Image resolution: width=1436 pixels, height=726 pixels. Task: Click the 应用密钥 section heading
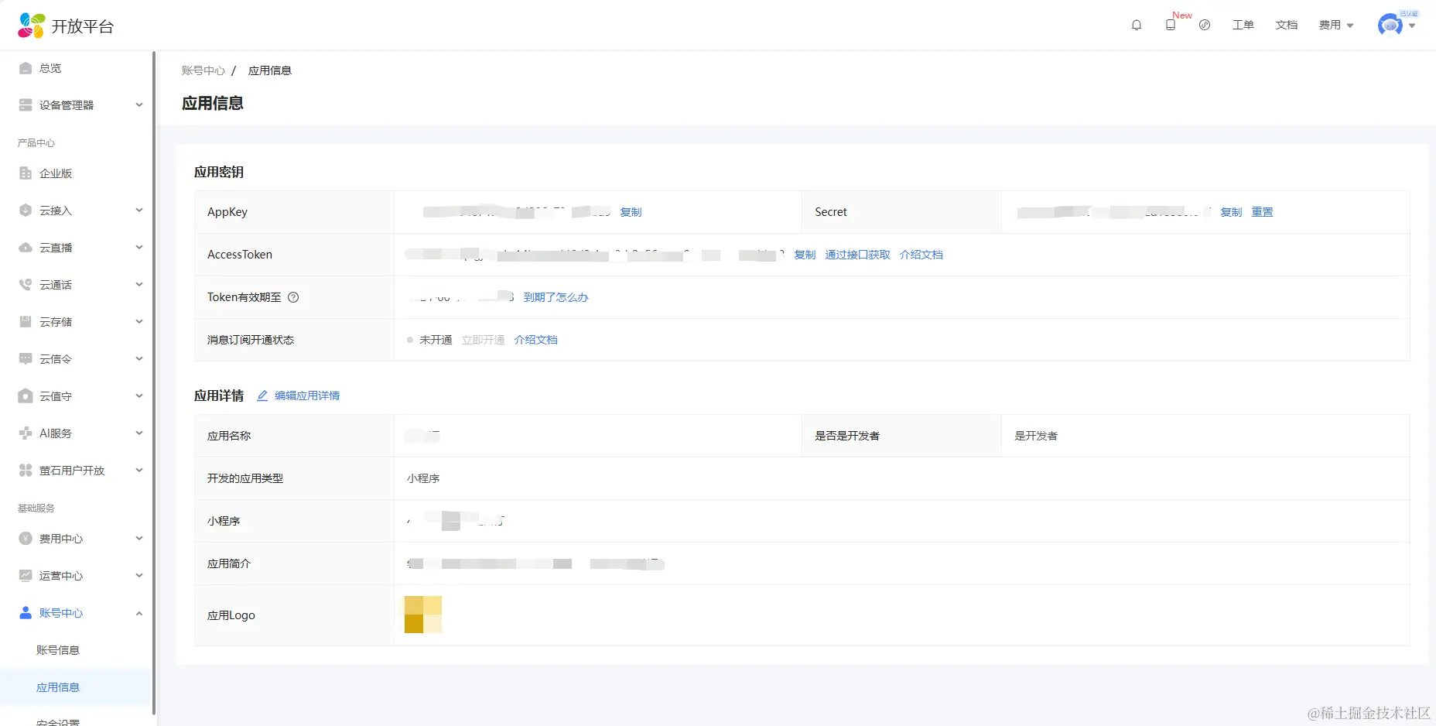pos(219,172)
